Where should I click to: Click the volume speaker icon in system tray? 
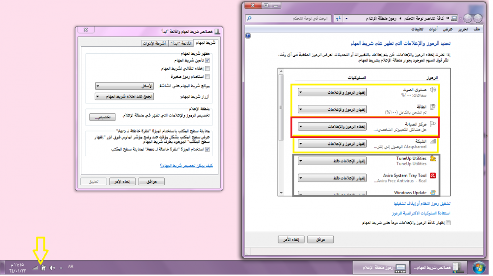point(52,267)
